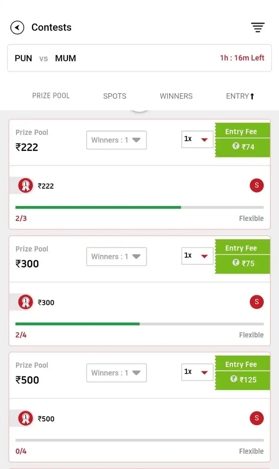Sort contests by WINNERS

pos(176,96)
